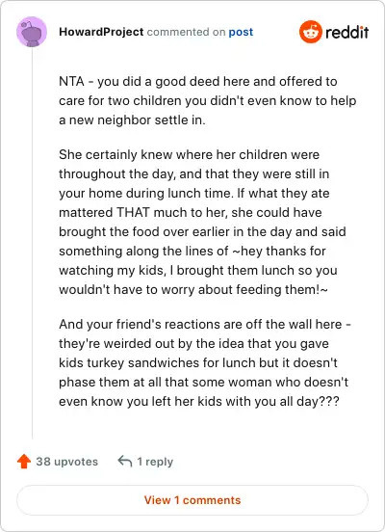Click the "View 1 comments" button
The height and width of the screenshot is (532, 385).
(192, 500)
